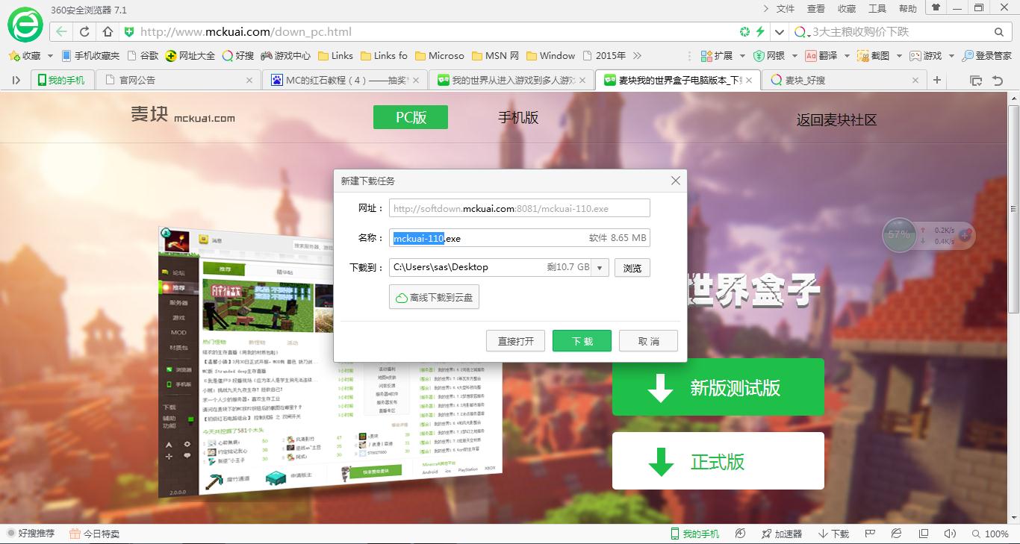
Task: Switch to 手机版 on the page
Action: pos(518,117)
